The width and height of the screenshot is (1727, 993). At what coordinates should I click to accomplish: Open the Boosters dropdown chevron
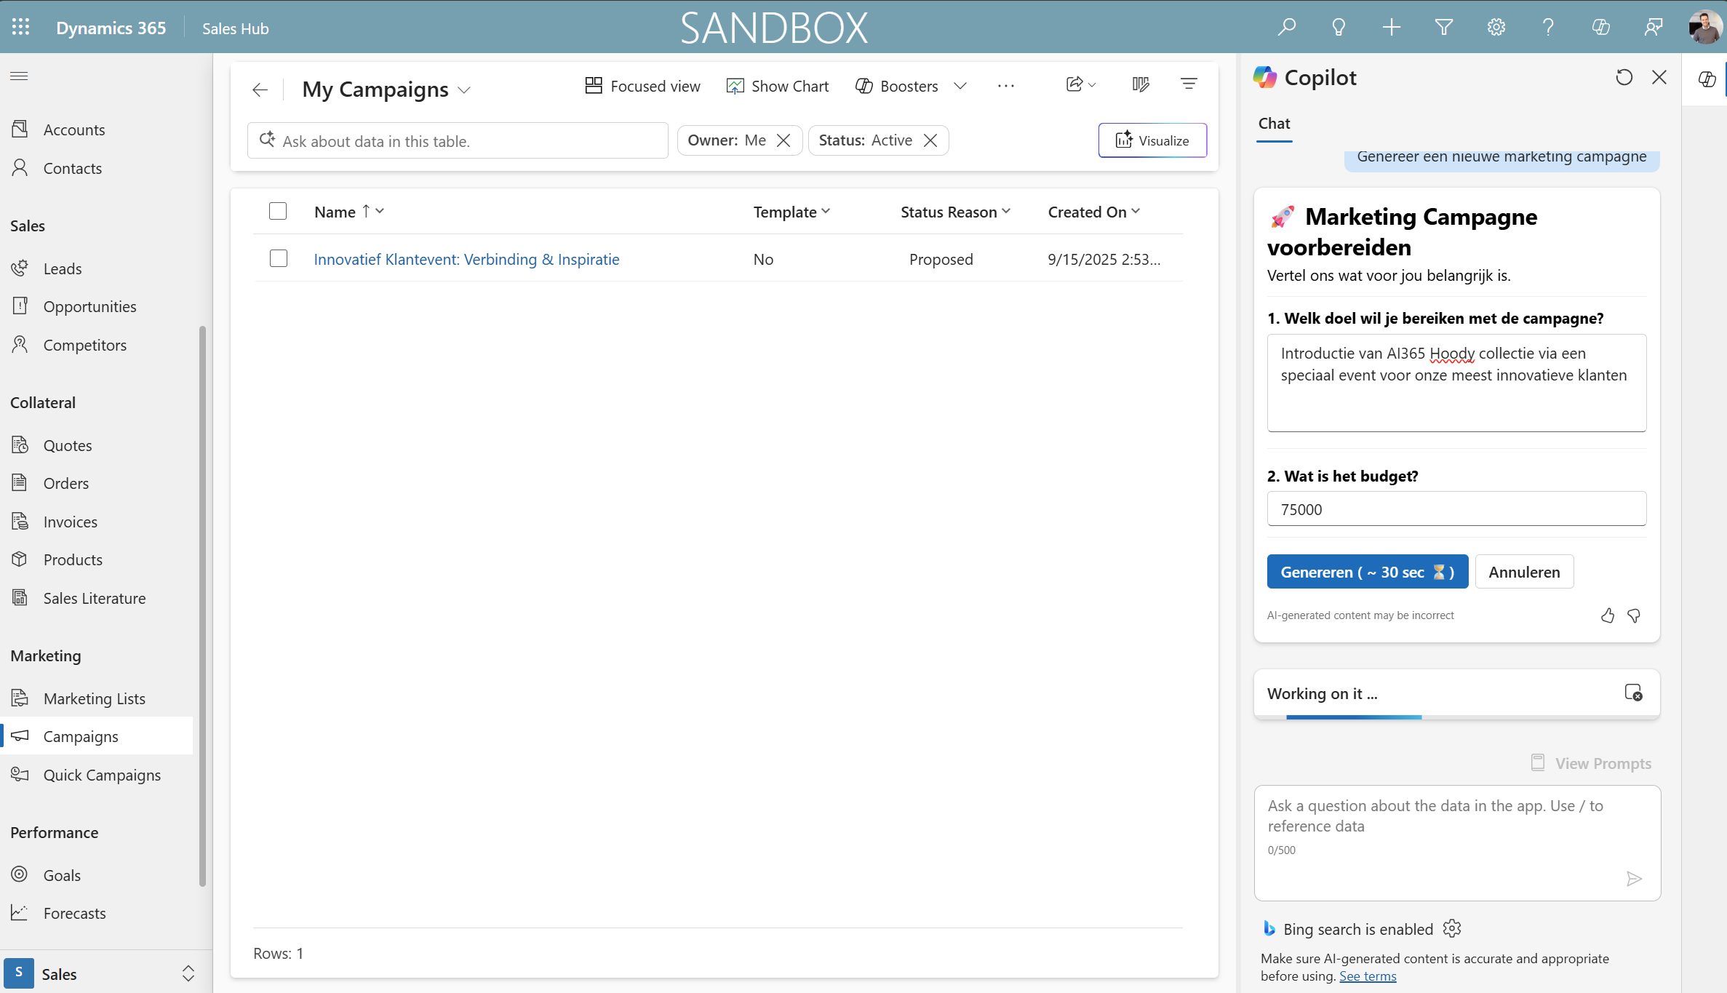click(960, 86)
